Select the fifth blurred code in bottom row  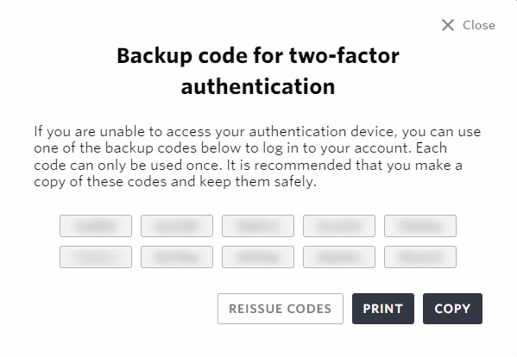coord(420,257)
